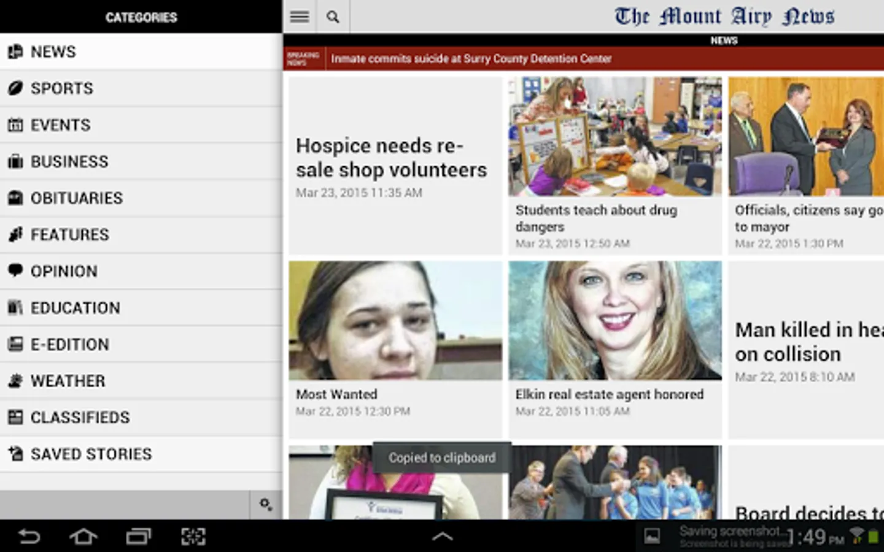This screenshot has width=884, height=552.
Task: Tap the screenshot capture nav icon
Action: (193, 537)
